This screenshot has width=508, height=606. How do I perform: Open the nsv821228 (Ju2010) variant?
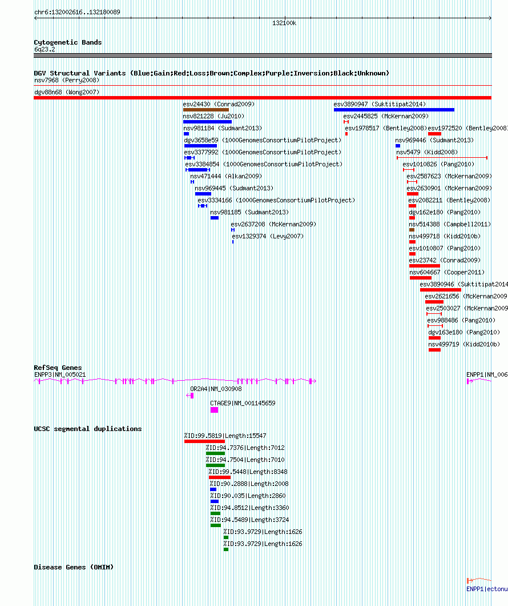tap(213, 116)
